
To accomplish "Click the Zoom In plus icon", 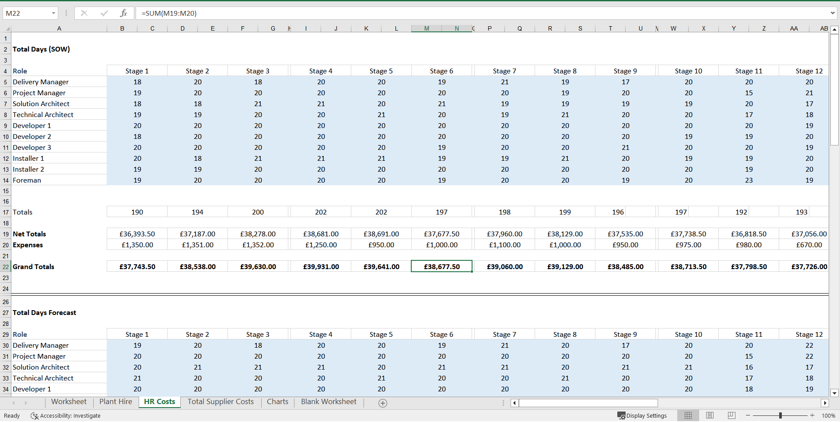I will [812, 415].
